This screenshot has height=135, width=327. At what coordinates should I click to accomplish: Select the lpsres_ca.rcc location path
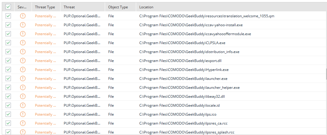[x=183, y=123]
